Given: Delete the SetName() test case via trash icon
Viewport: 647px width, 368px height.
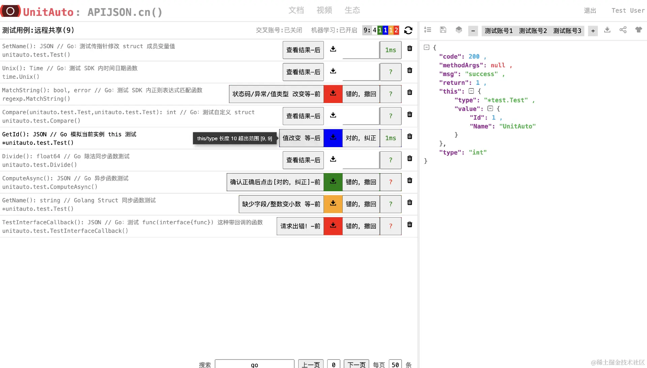Looking at the screenshot, I should [x=409, y=48].
